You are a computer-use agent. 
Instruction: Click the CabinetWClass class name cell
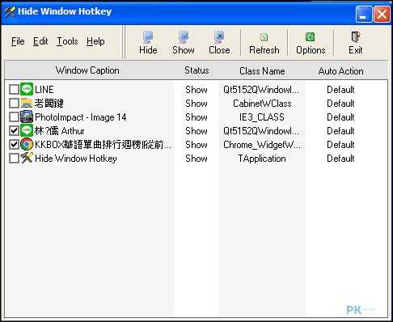tap(262, 104)
